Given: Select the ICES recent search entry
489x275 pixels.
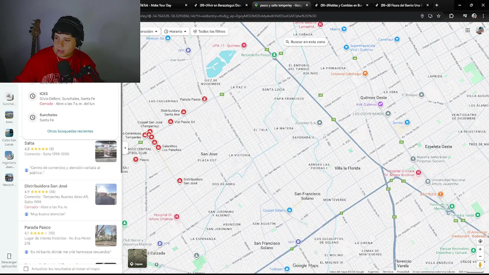Looking at the screenshot, I should coord(70,99).
